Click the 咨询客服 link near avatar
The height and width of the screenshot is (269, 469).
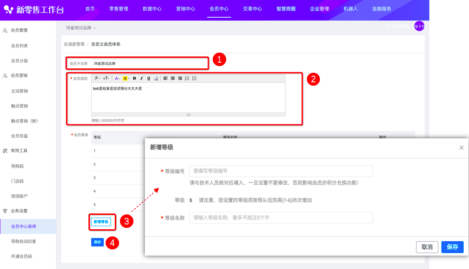398,26
